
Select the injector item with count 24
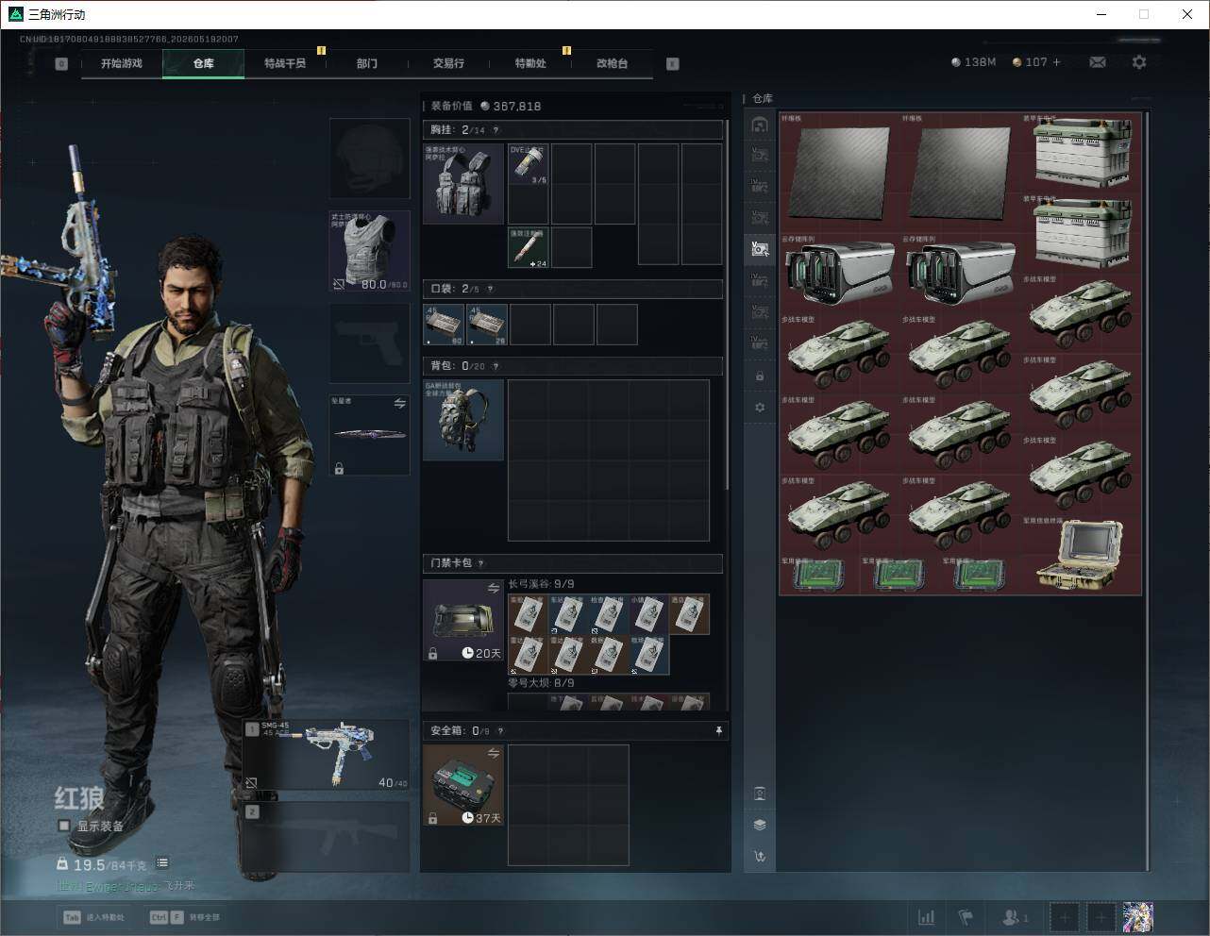(529, 247)
